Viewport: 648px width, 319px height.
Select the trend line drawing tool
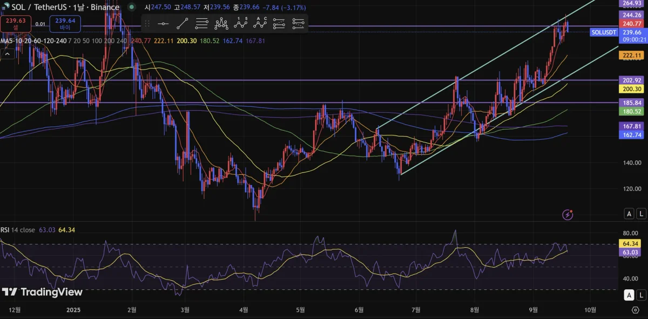(x=182, y=23)
